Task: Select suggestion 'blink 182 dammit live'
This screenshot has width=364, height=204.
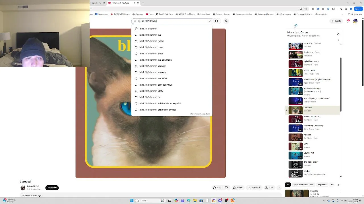Action: coord(172,35)
